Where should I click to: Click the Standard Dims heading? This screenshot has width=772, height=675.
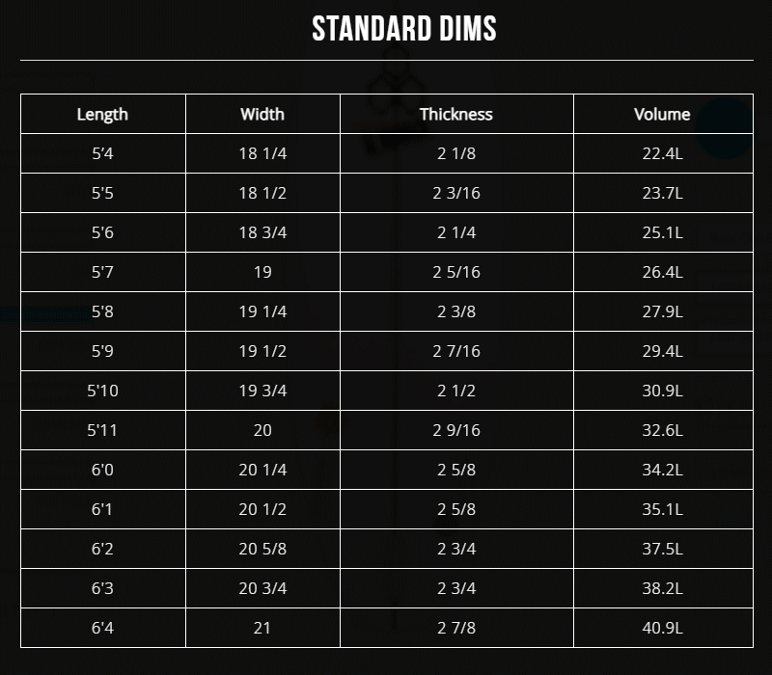tap(404, 29)
